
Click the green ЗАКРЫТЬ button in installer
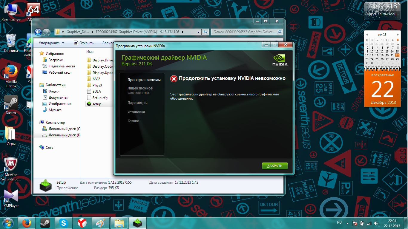(x=274, y=166)
